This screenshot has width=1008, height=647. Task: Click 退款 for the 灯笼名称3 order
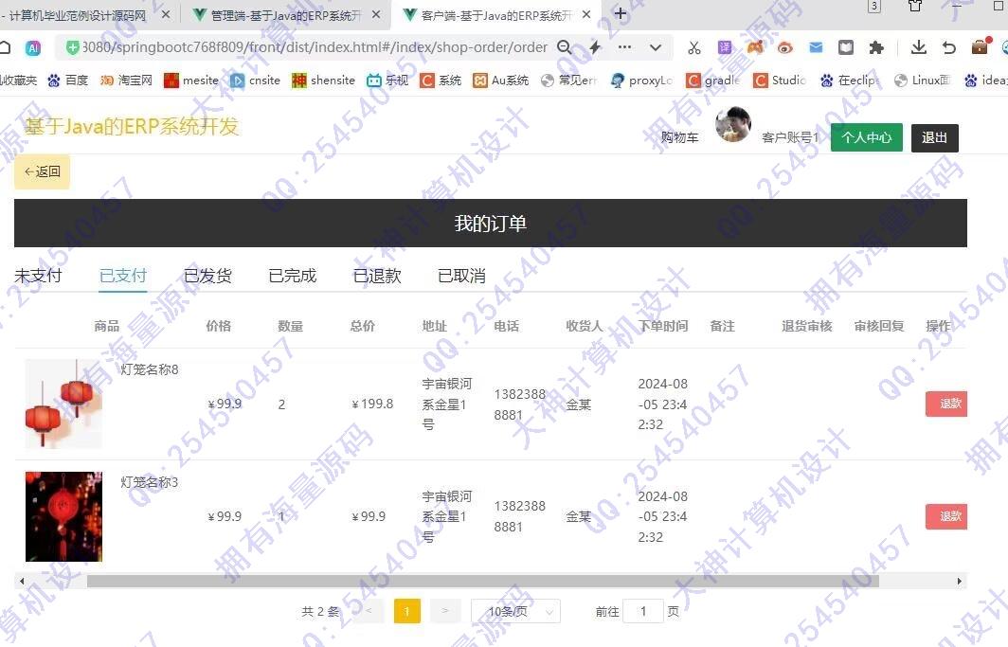(x=947, y=516)
